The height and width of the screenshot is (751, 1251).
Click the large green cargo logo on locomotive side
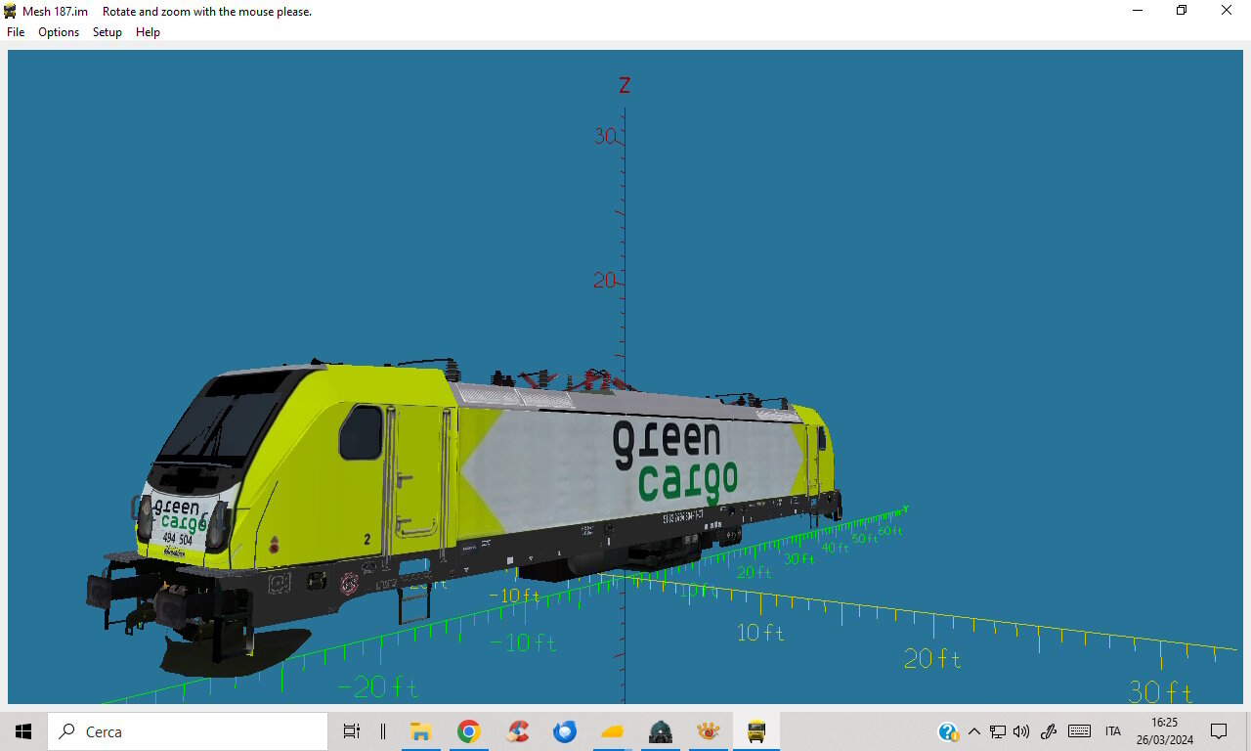[675, 461]
